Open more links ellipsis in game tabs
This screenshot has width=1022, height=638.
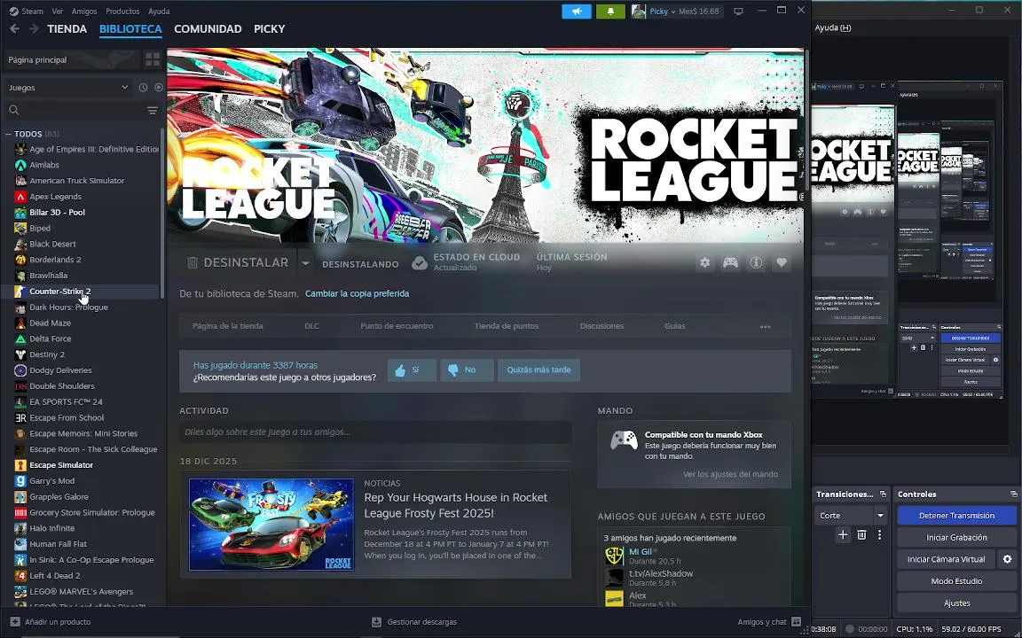766,326
